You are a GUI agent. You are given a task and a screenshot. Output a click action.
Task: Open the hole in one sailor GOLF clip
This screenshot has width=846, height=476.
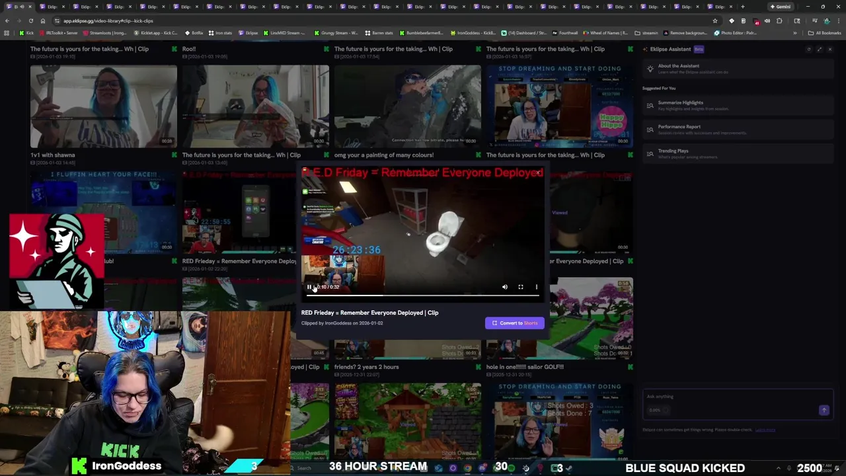(525, 367)
